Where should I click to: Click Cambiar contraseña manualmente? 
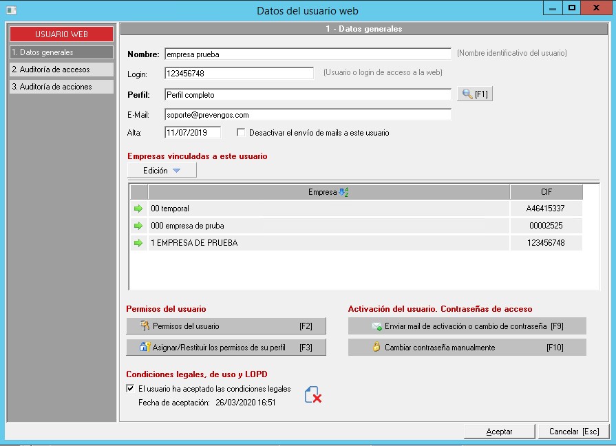pyautogui.click(x=467, y=348)
